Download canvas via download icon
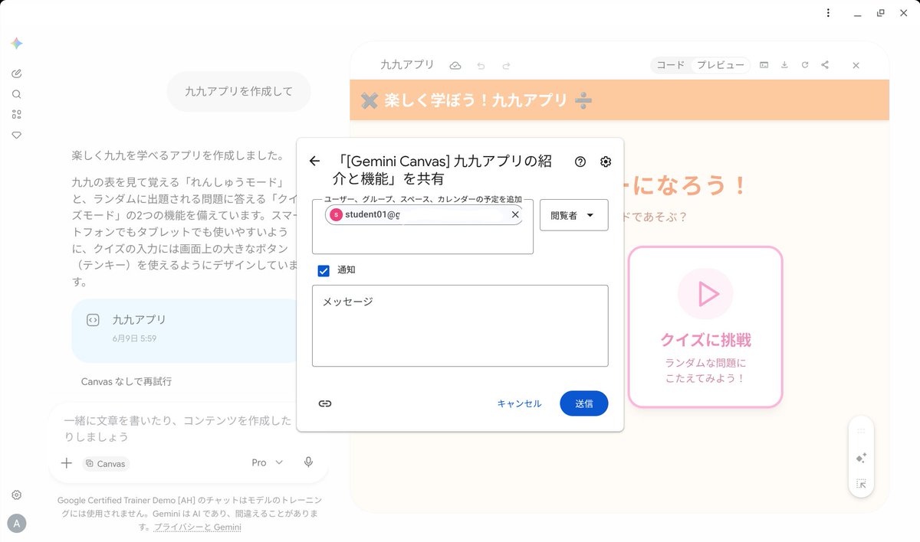 [784, 65]
